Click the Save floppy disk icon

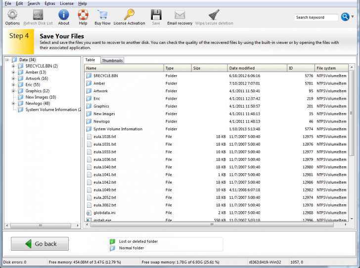pos(156,15)
